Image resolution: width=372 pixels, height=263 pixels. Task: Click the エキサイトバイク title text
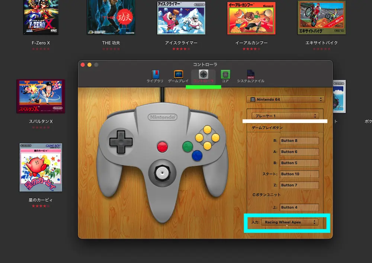321,43
